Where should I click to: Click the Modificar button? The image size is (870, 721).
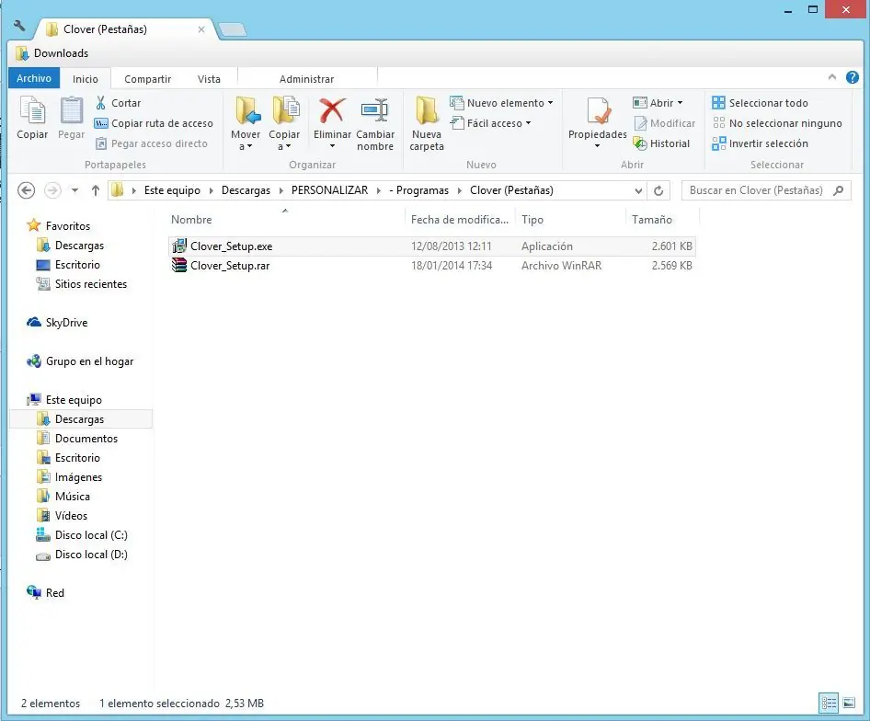[665, 123]
